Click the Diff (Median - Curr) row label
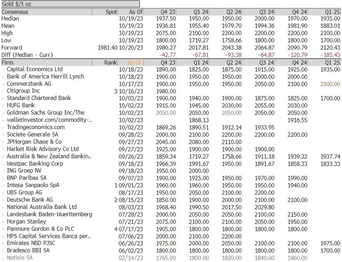The image size is (342, 262). coord(27,55)
